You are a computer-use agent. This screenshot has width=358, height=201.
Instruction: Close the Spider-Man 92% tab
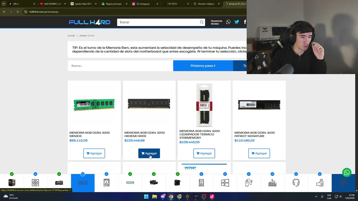[x=96, y=4]
